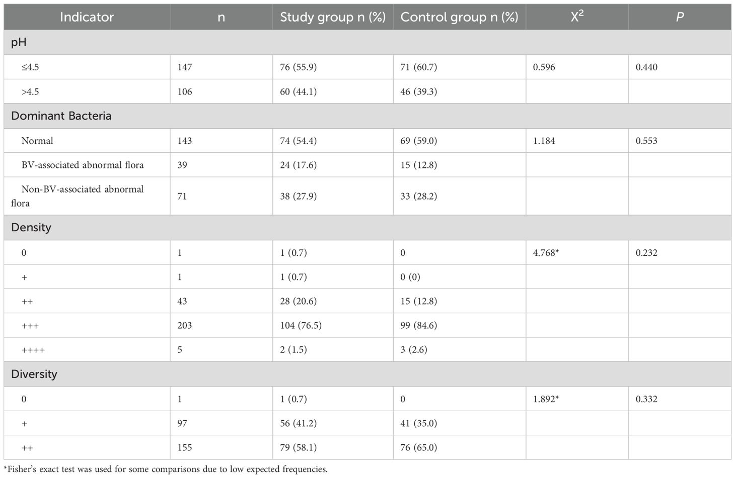735x478 pixels.
Task: Click the X² column header
Action: tap(577, 17)
